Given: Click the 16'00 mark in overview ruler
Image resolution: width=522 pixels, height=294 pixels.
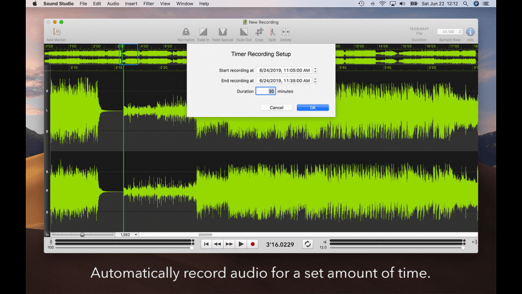Looking at the screenshot, I should pos(431,46).
